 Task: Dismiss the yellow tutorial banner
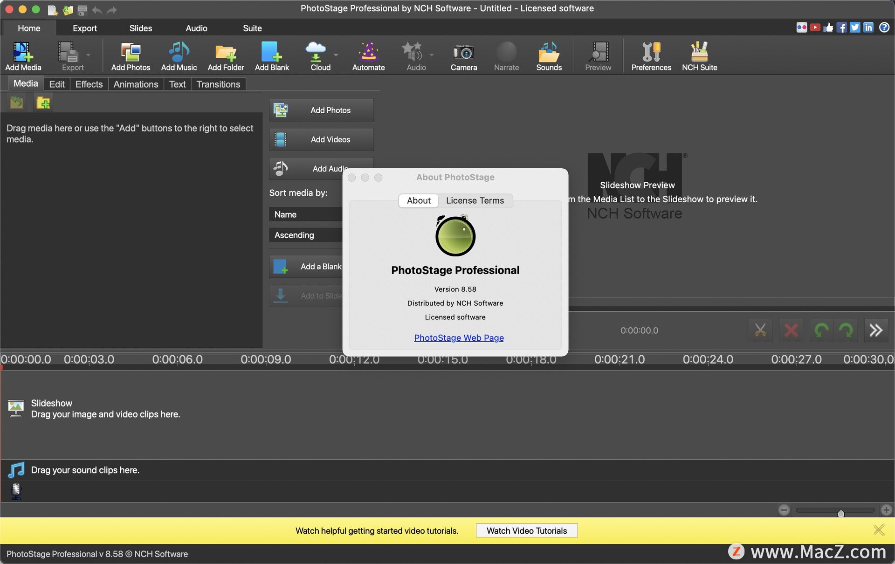[879, 530]
